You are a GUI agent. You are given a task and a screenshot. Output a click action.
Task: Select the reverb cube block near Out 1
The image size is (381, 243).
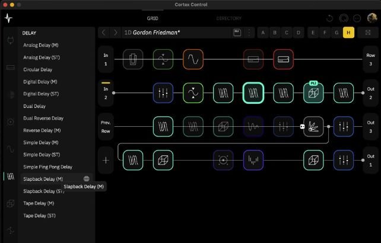[x=313, y=160]
